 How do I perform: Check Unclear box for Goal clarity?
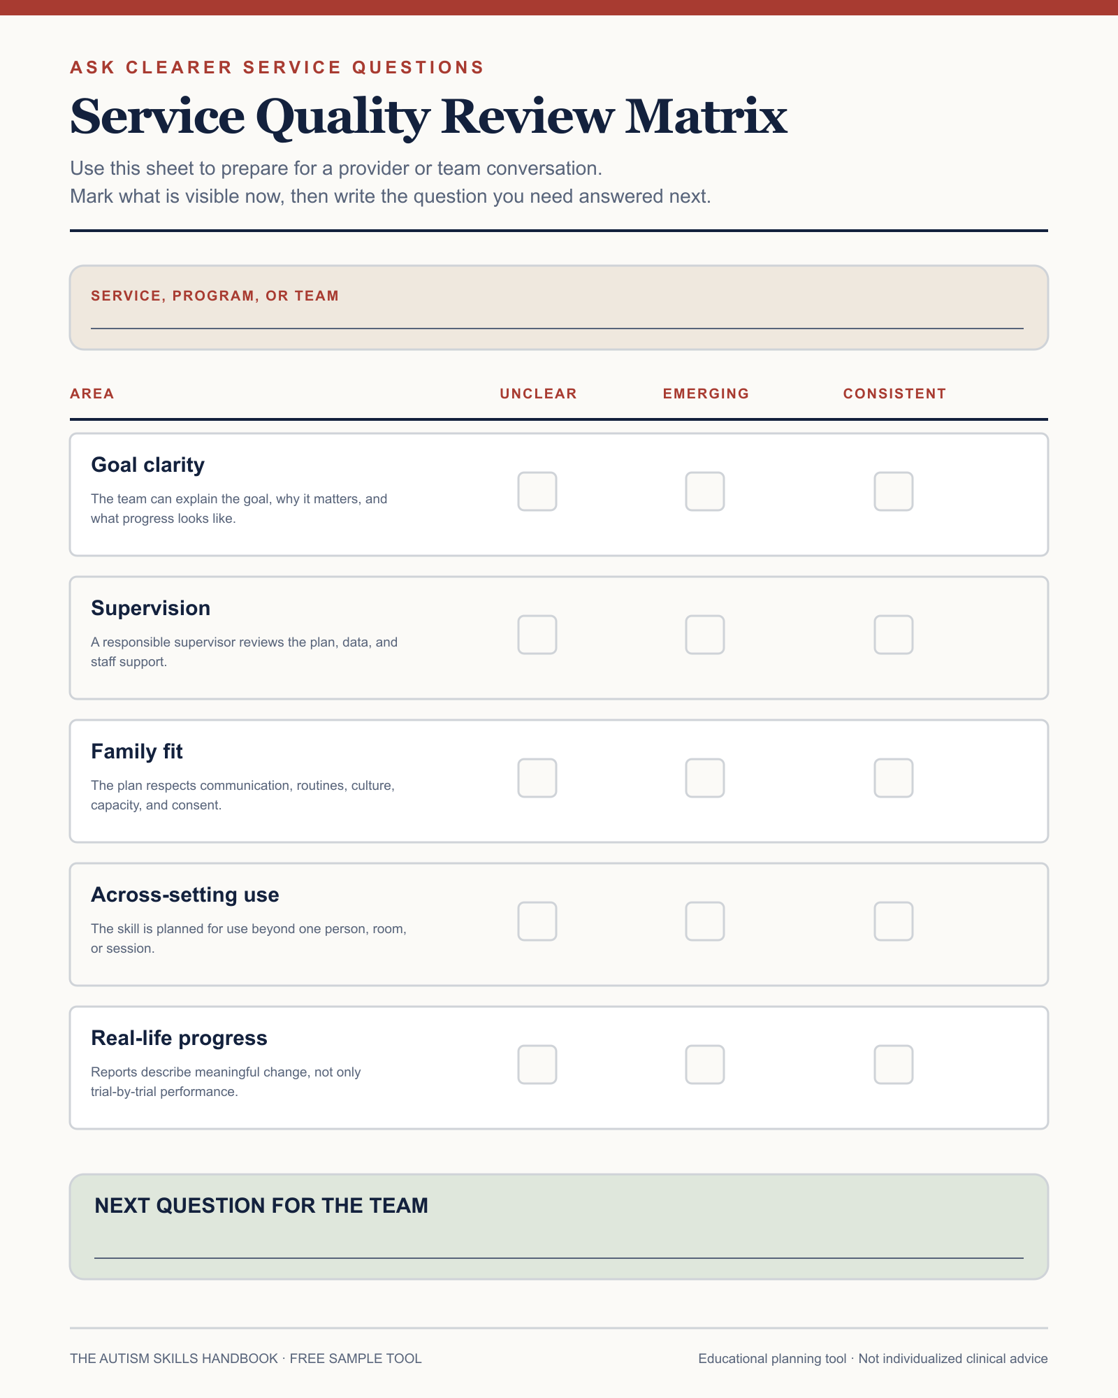pyautogui.click(x=537, y=491)
